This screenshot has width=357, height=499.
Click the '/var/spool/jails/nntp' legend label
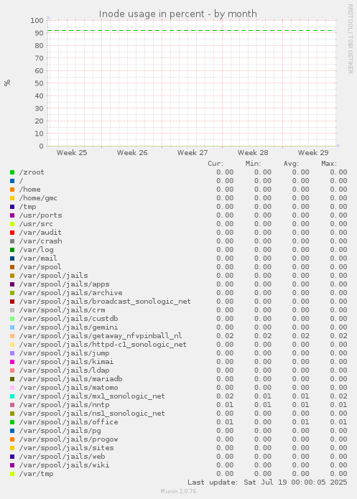click(64, 404)
